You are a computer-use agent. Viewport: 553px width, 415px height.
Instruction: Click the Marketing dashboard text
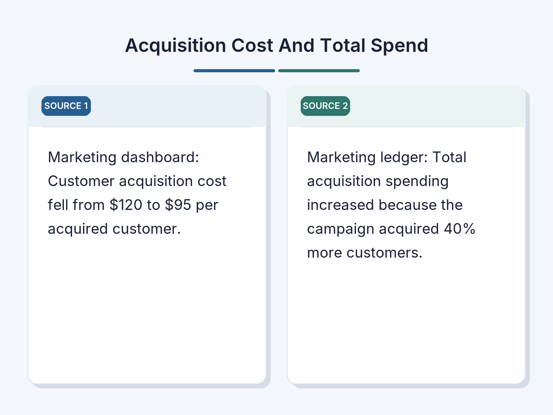(123, 157)
